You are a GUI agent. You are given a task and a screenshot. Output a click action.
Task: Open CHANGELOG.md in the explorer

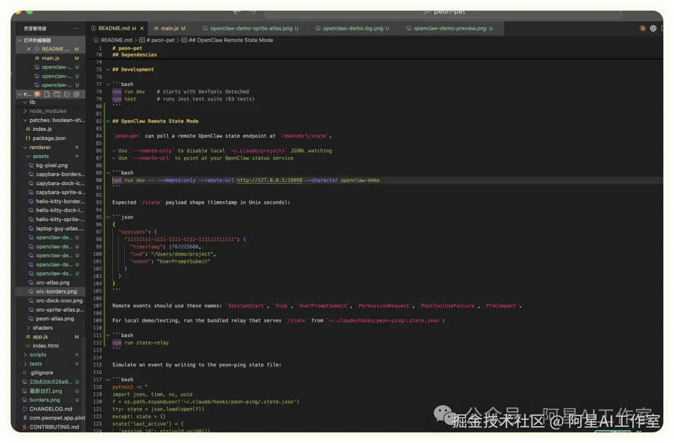pyautogui.click(x=51, y=409)
